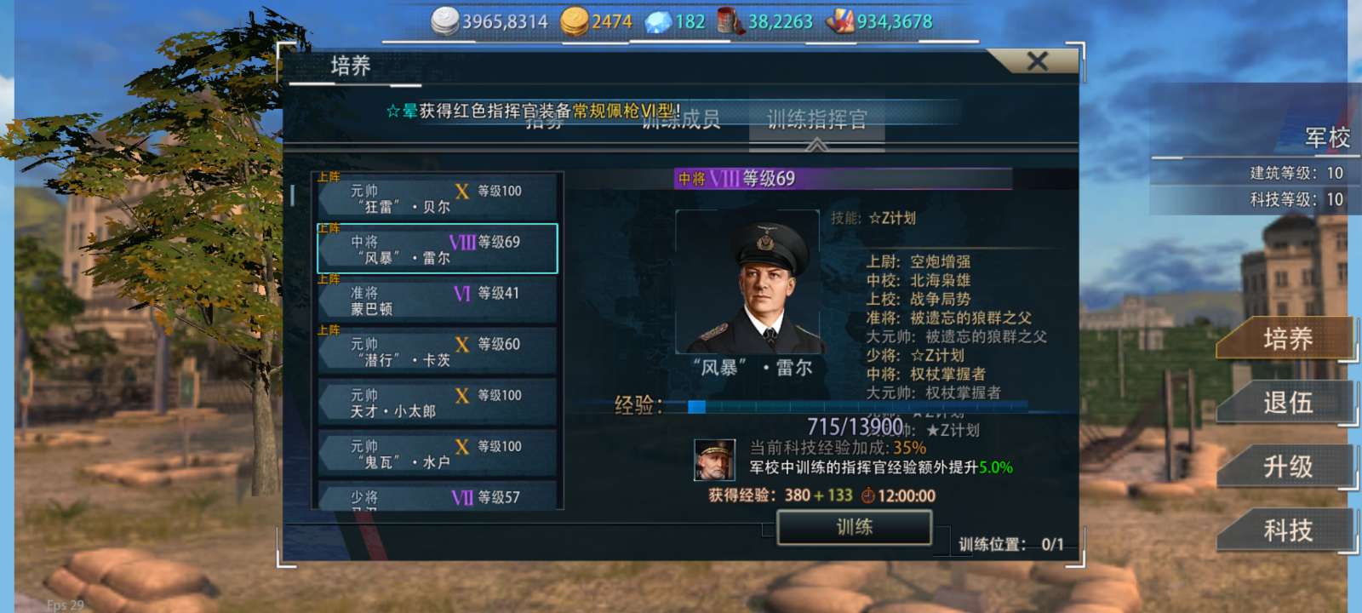Switch to the 训练成员 tab
This screenshot has height=613, width=1362.
coord(681,120)
